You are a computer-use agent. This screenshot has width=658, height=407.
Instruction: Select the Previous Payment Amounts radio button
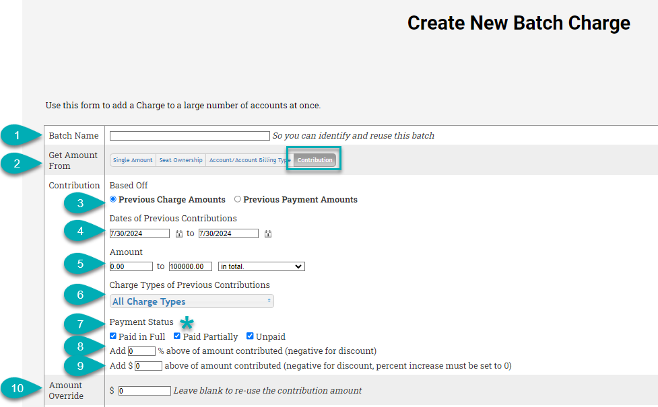tap(236, 199)
